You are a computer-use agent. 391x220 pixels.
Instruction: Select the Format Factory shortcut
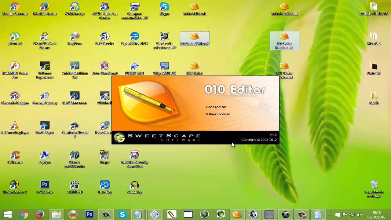(x=45, y=98)
